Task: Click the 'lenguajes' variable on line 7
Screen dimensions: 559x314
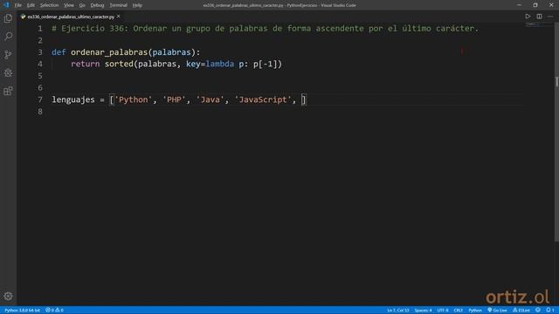Action: tap(73, 99)
